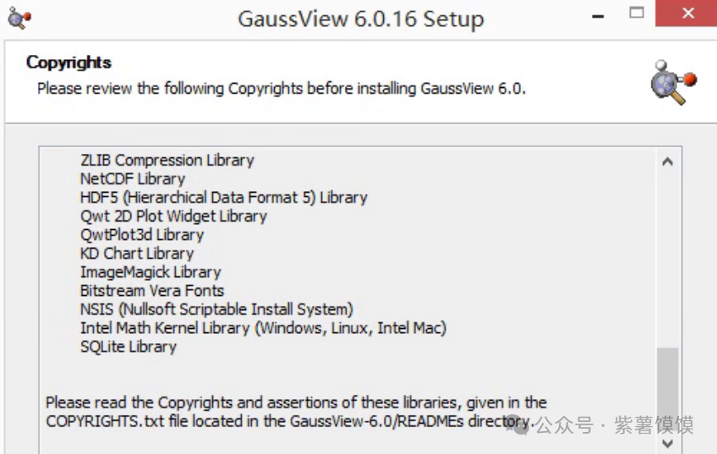The width and height of the screenshot is (717, 454).
Task: Click the bold Copyrights heading
Action: pyautogui.click(x=68, y=63)
